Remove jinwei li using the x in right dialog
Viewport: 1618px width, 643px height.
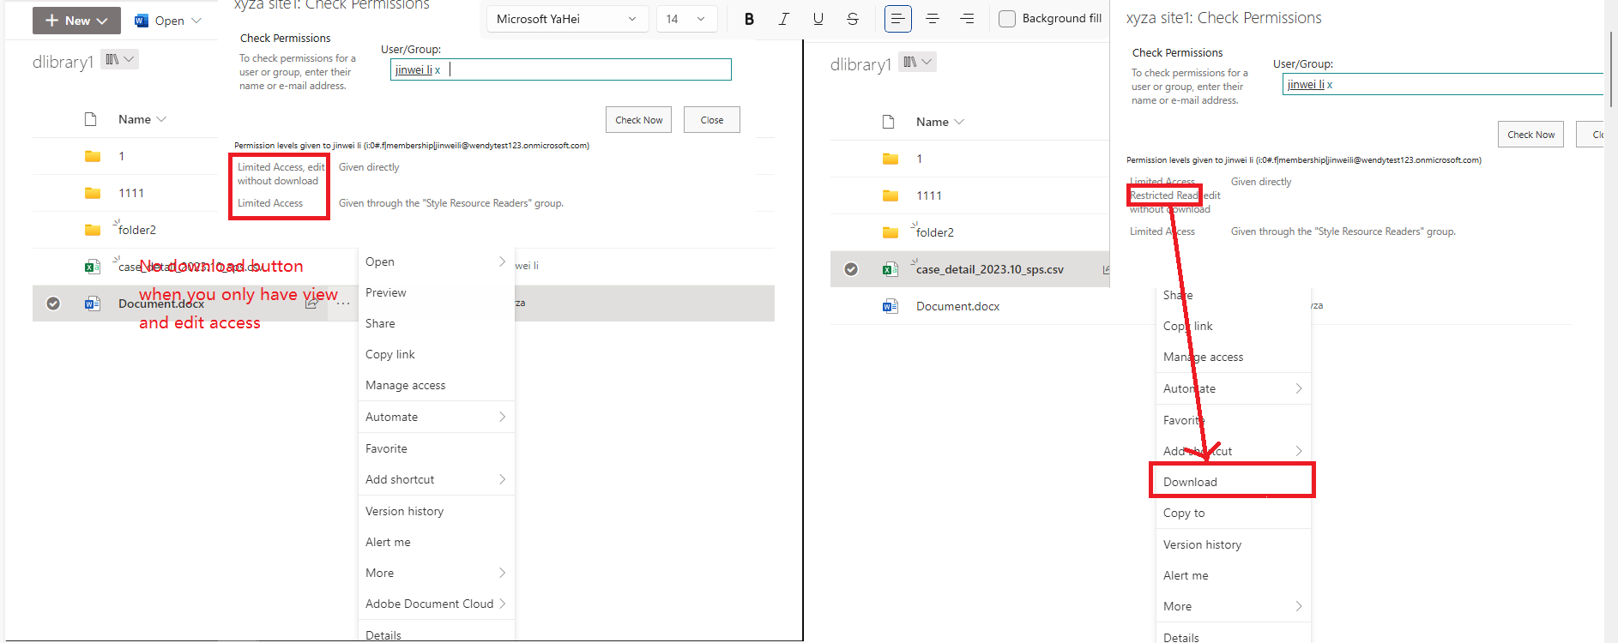(x=1330, y=85)
